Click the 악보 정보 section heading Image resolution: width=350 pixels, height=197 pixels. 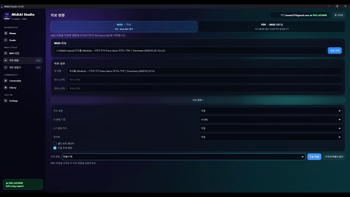pyautogui.click(x=60, y=63)
